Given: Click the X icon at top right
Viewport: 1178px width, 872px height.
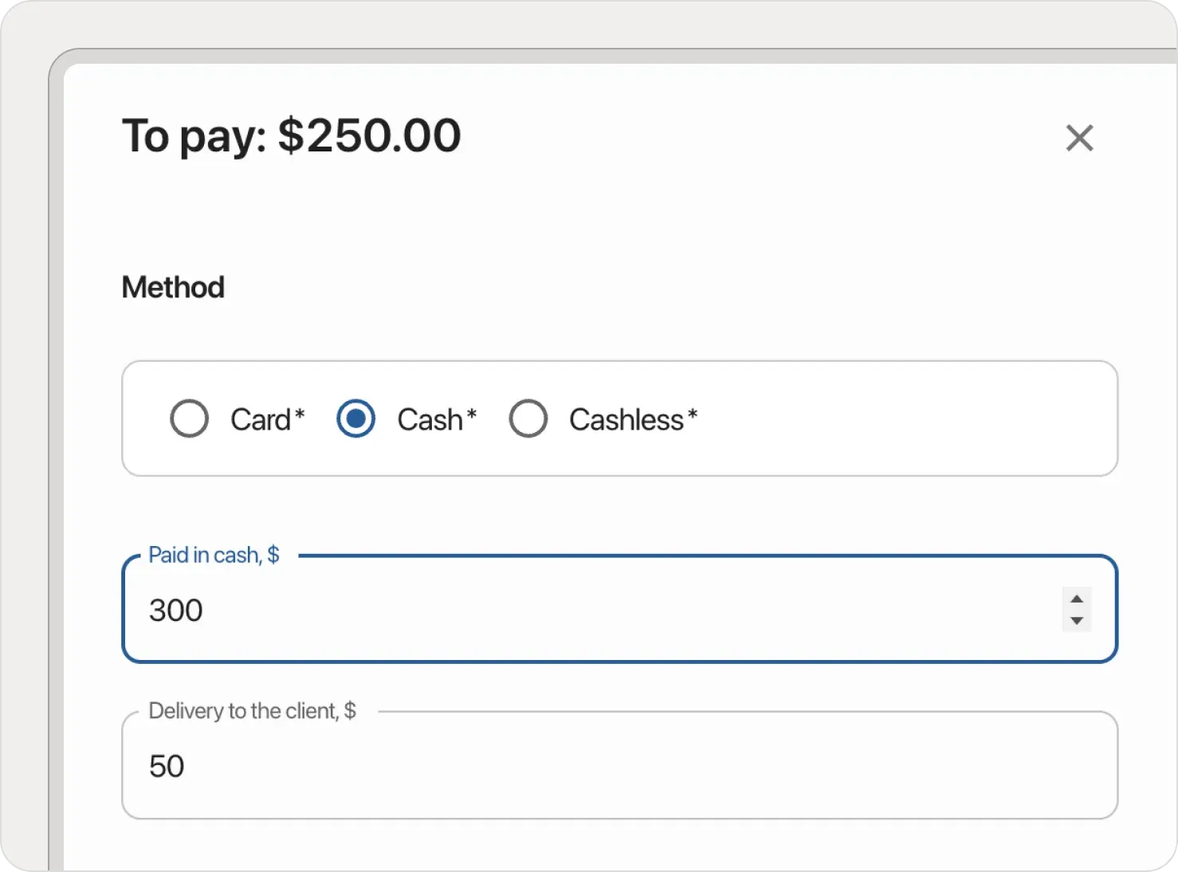Looking at the screenshot, I should 1079,138.
